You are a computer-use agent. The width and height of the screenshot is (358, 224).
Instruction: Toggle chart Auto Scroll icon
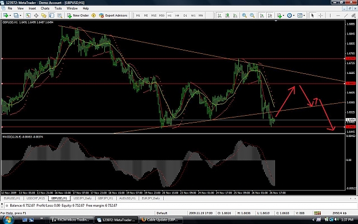[x=262, y=15]
